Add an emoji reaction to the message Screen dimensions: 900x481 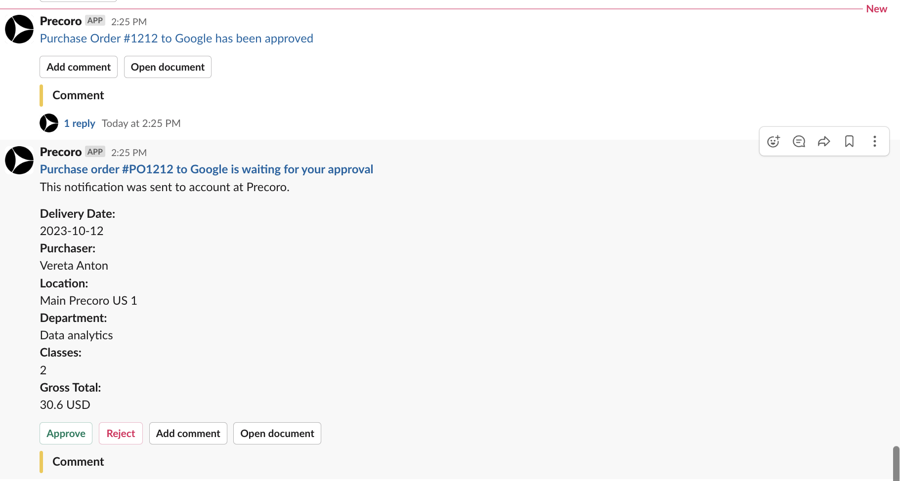(x=773, y=141)
